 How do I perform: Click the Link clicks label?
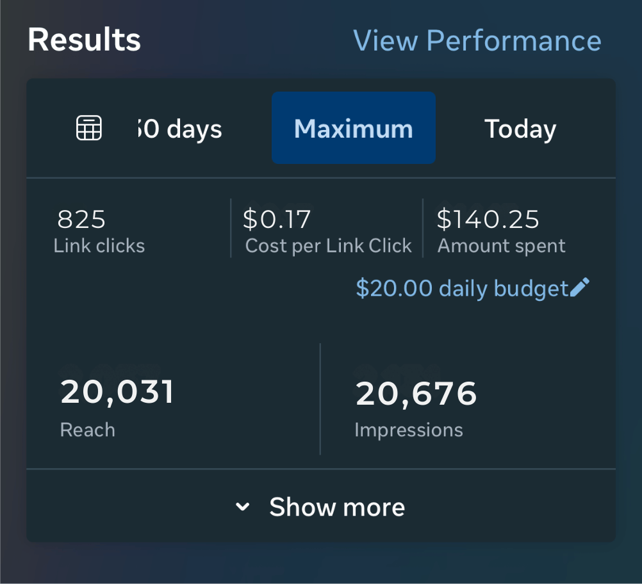99,246
